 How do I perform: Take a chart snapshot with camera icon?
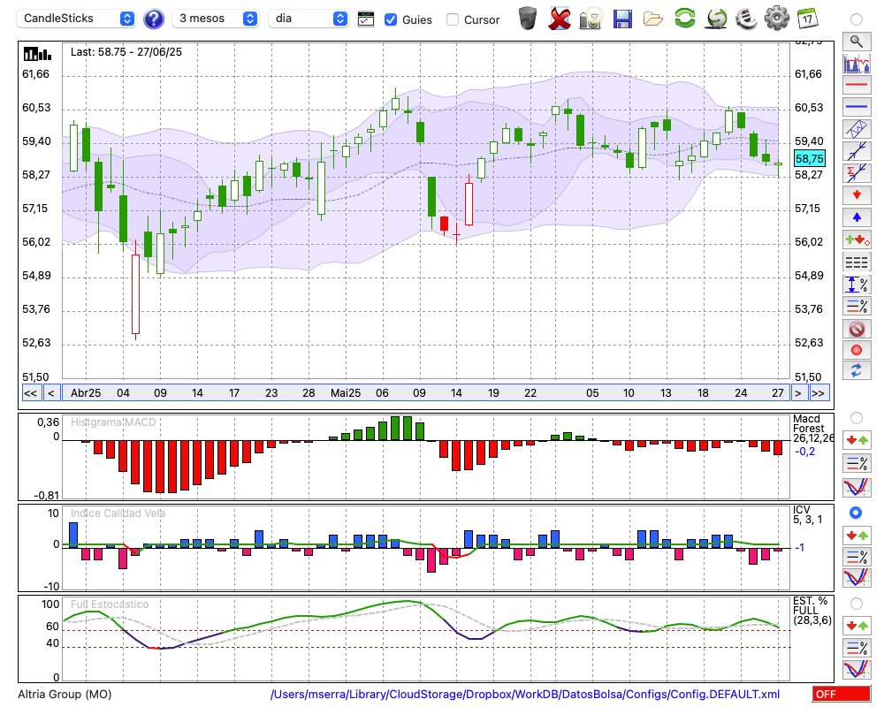[x=591, y=19]
